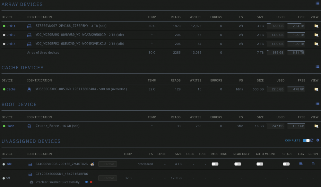This screenshot has height=187, width=321.
Task: Click the flash drive icon for Cruzer_Force
Action: [x=29, y=126]
